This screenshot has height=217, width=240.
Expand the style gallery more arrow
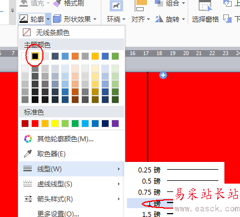[x=12, y=11]
